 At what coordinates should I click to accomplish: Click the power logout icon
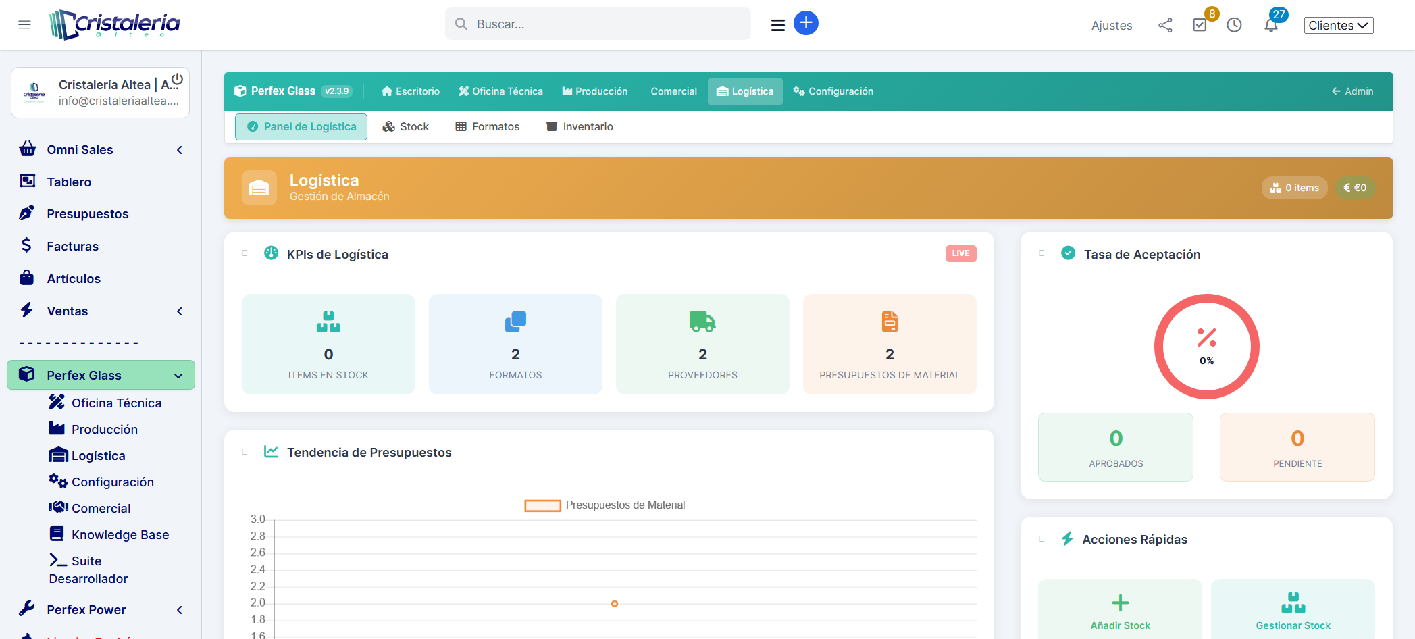[177, 80]
